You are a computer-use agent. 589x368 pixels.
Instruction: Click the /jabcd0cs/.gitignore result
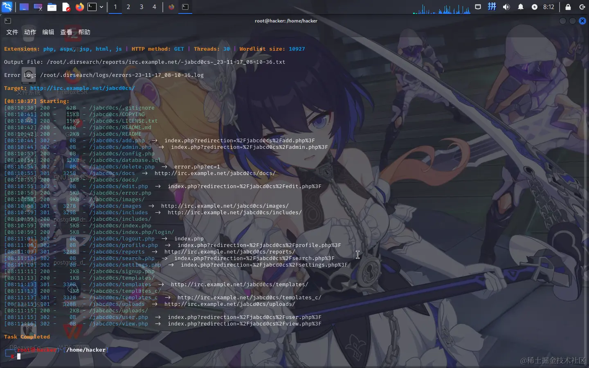point(122,108)
